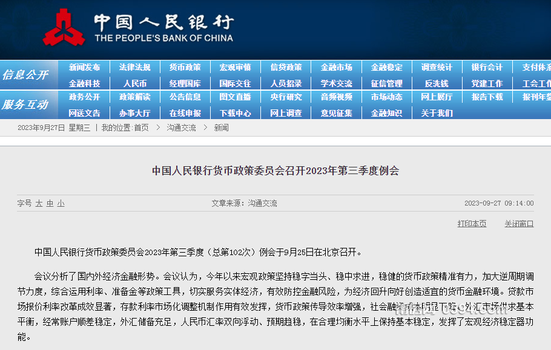The image size is (551, 350).
Task: Click the People's Bank of China red emblem logo
Action: click(64, 27)
